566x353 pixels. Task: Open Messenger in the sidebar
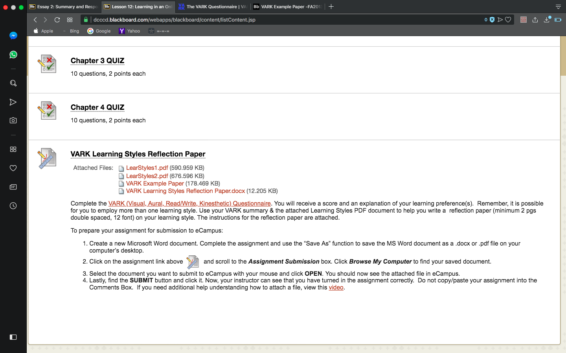13,36
